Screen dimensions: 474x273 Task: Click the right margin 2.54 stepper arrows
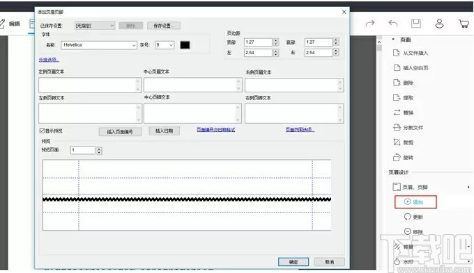pos(336,52)
